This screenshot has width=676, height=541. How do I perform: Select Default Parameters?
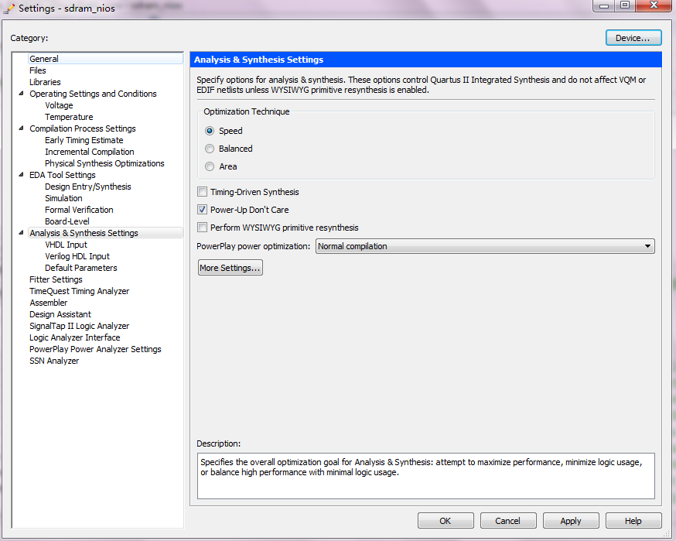coord(81,268)
